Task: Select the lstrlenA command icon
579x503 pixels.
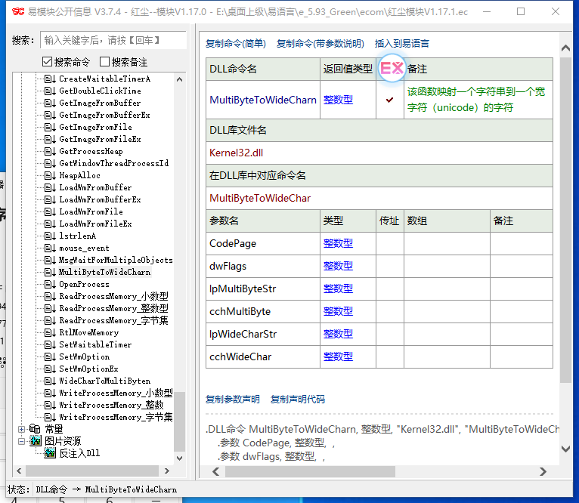Action: 50,236
